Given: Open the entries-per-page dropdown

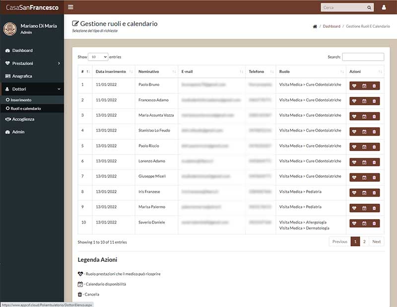Looking at the screenshot, I should click(98, 57).
